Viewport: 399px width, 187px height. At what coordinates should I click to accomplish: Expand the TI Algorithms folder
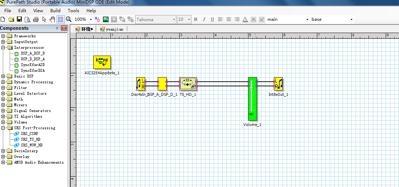click(x=3, y=116)
